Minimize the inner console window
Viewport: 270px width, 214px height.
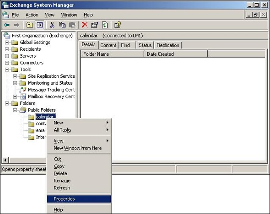pos(248,15)
